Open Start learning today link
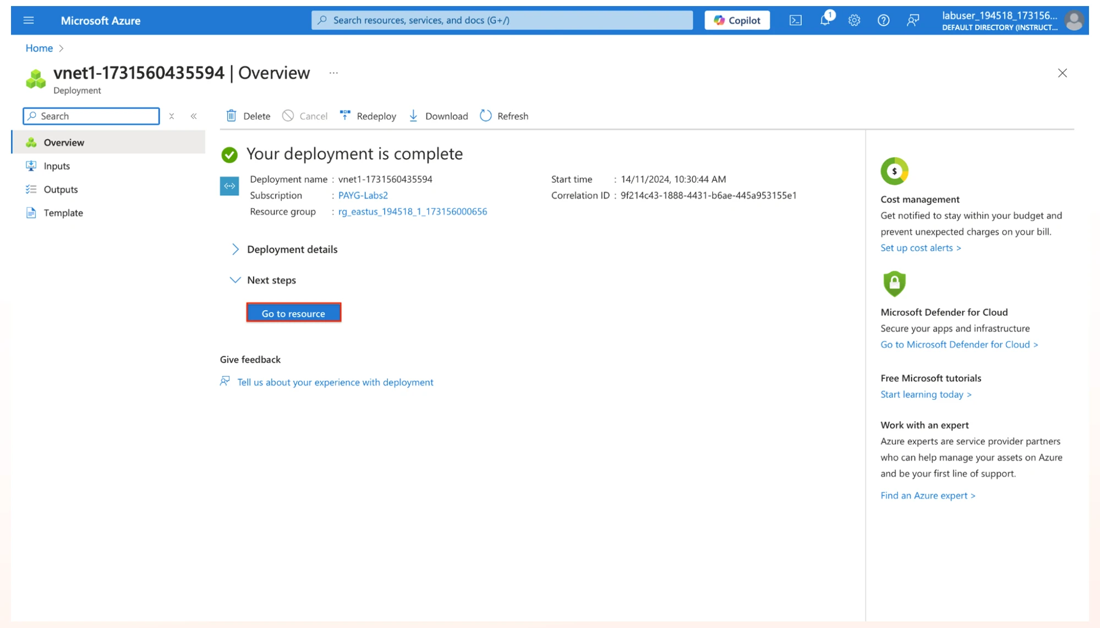 coord(926,394)
